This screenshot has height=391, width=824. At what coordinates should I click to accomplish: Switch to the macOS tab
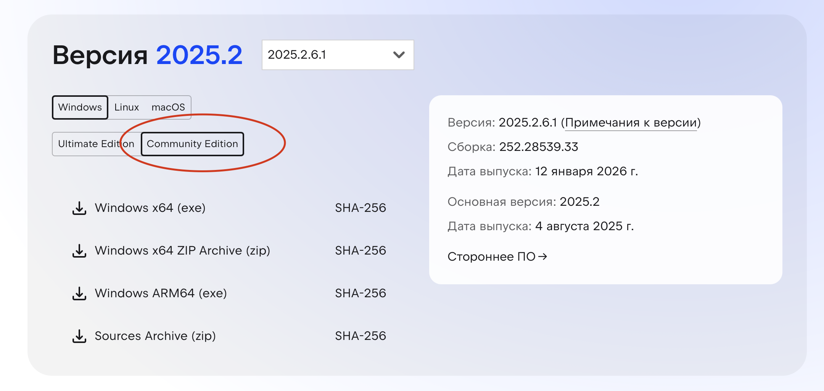(168, 107)
